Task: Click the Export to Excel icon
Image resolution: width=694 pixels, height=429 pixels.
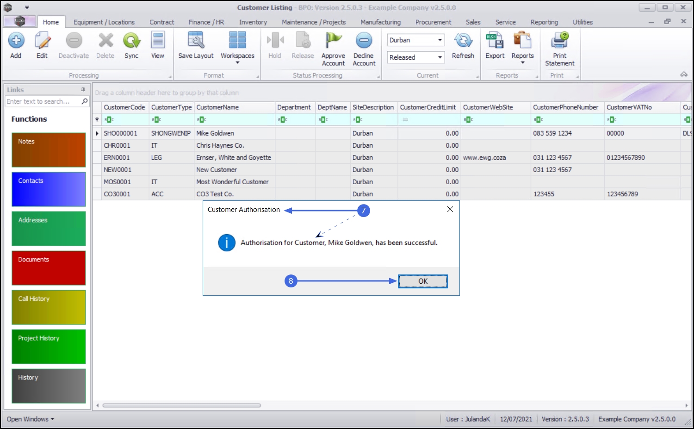Action: coord(495,40)
